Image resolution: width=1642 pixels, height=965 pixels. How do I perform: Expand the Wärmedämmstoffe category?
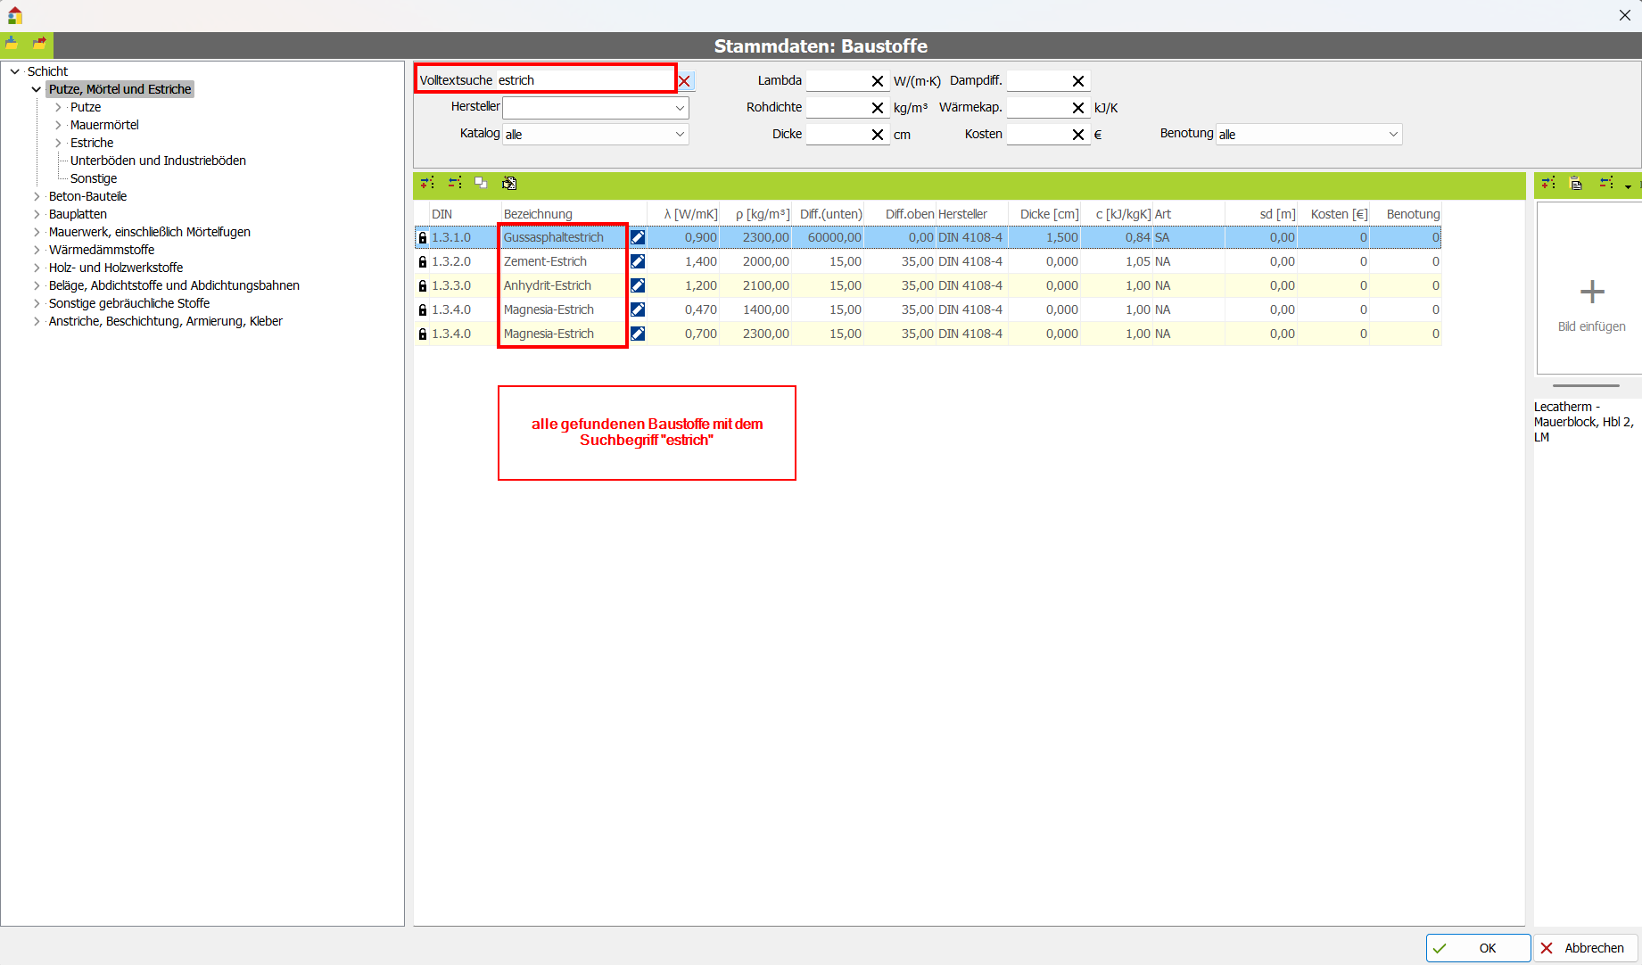pyautogui.click(x=37, y=250)
